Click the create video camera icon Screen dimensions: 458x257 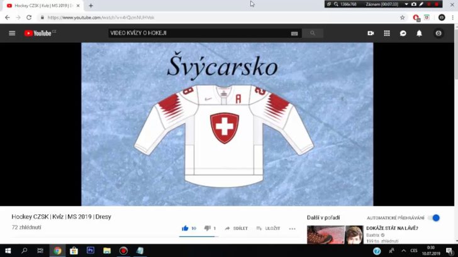[x=371, y=33]
